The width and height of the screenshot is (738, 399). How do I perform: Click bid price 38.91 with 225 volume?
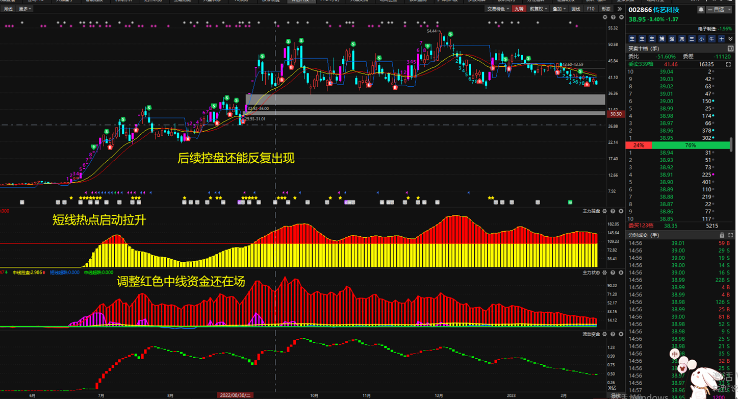point(666,174)
